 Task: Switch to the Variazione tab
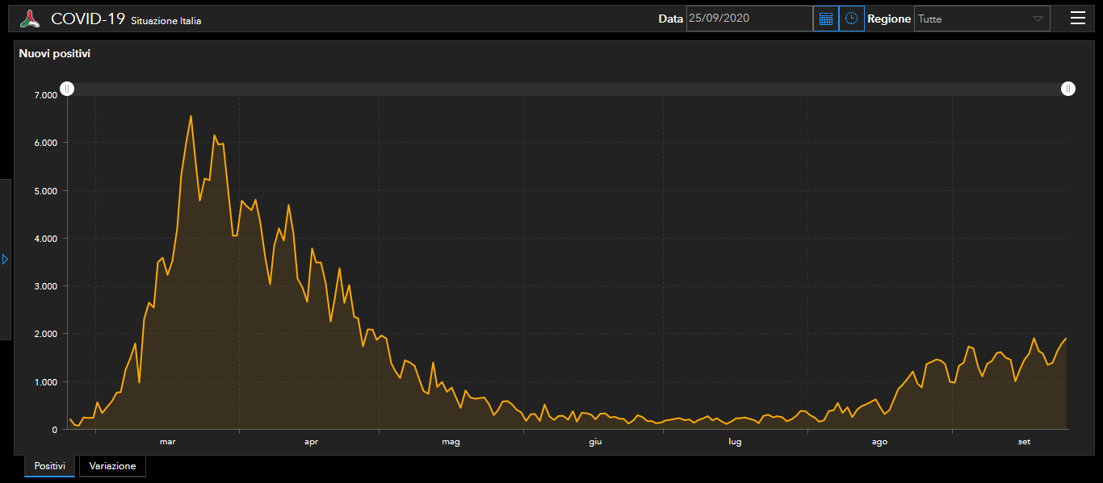tap(112, 466)
